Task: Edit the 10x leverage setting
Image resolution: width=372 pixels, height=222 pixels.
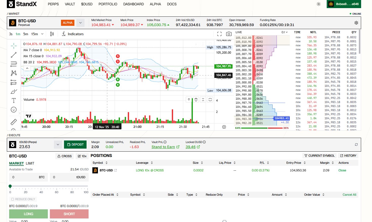Action: tap(82, 156)
